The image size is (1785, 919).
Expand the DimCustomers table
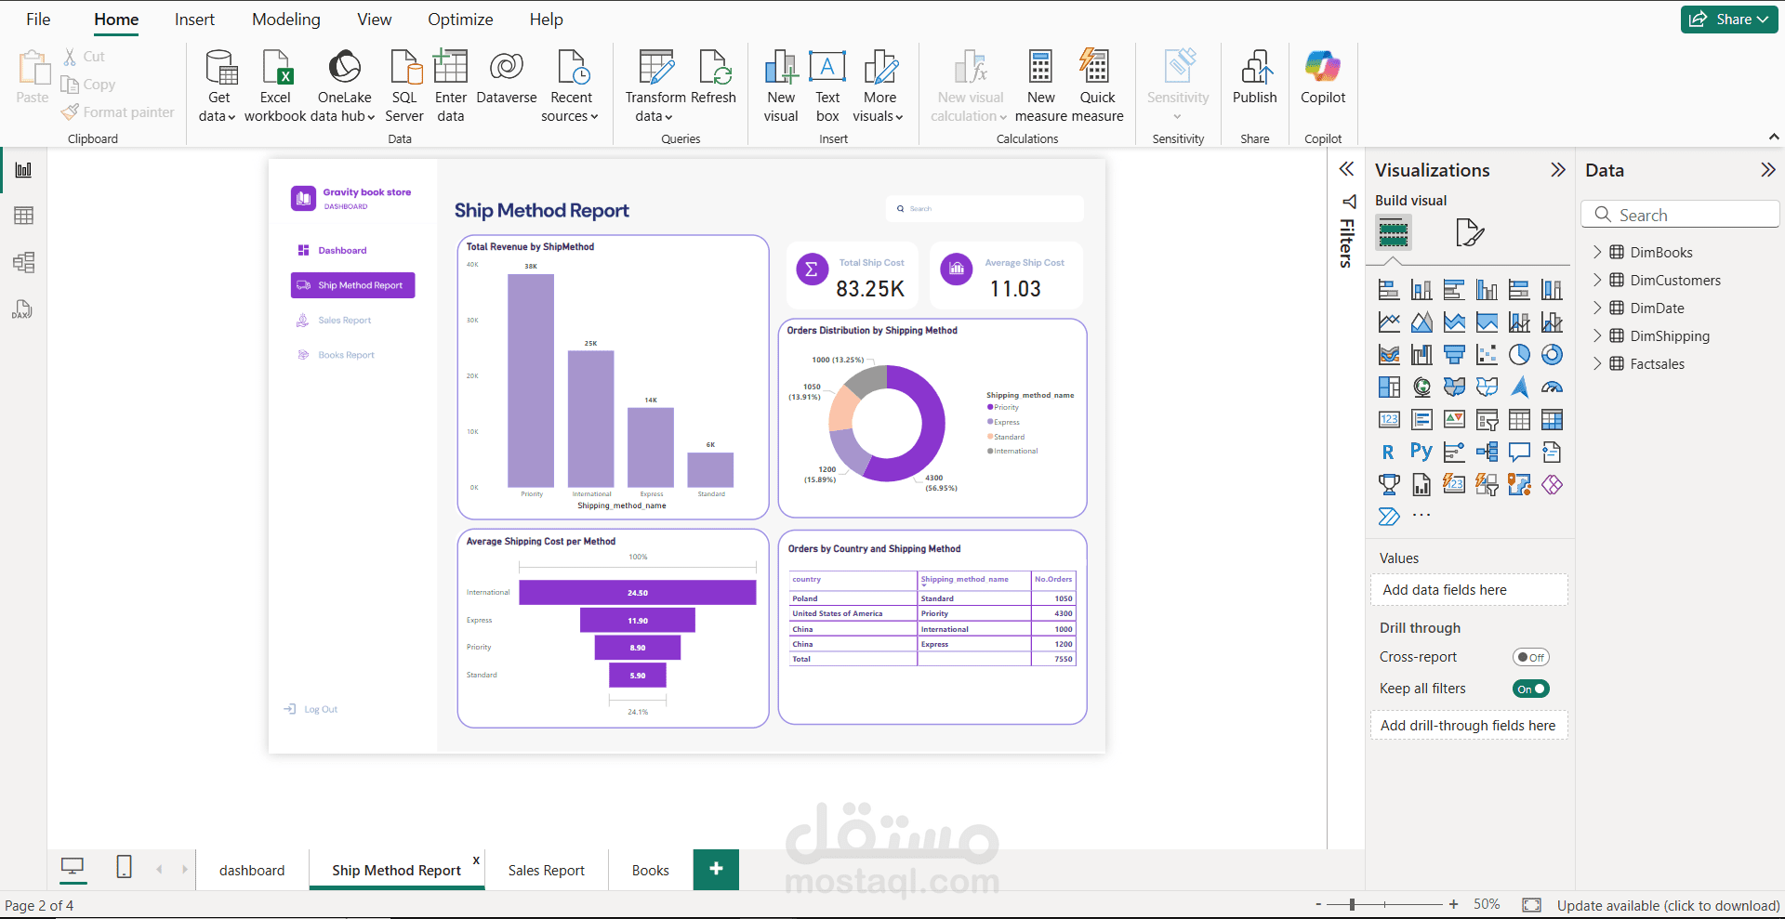coord(1597,280)
